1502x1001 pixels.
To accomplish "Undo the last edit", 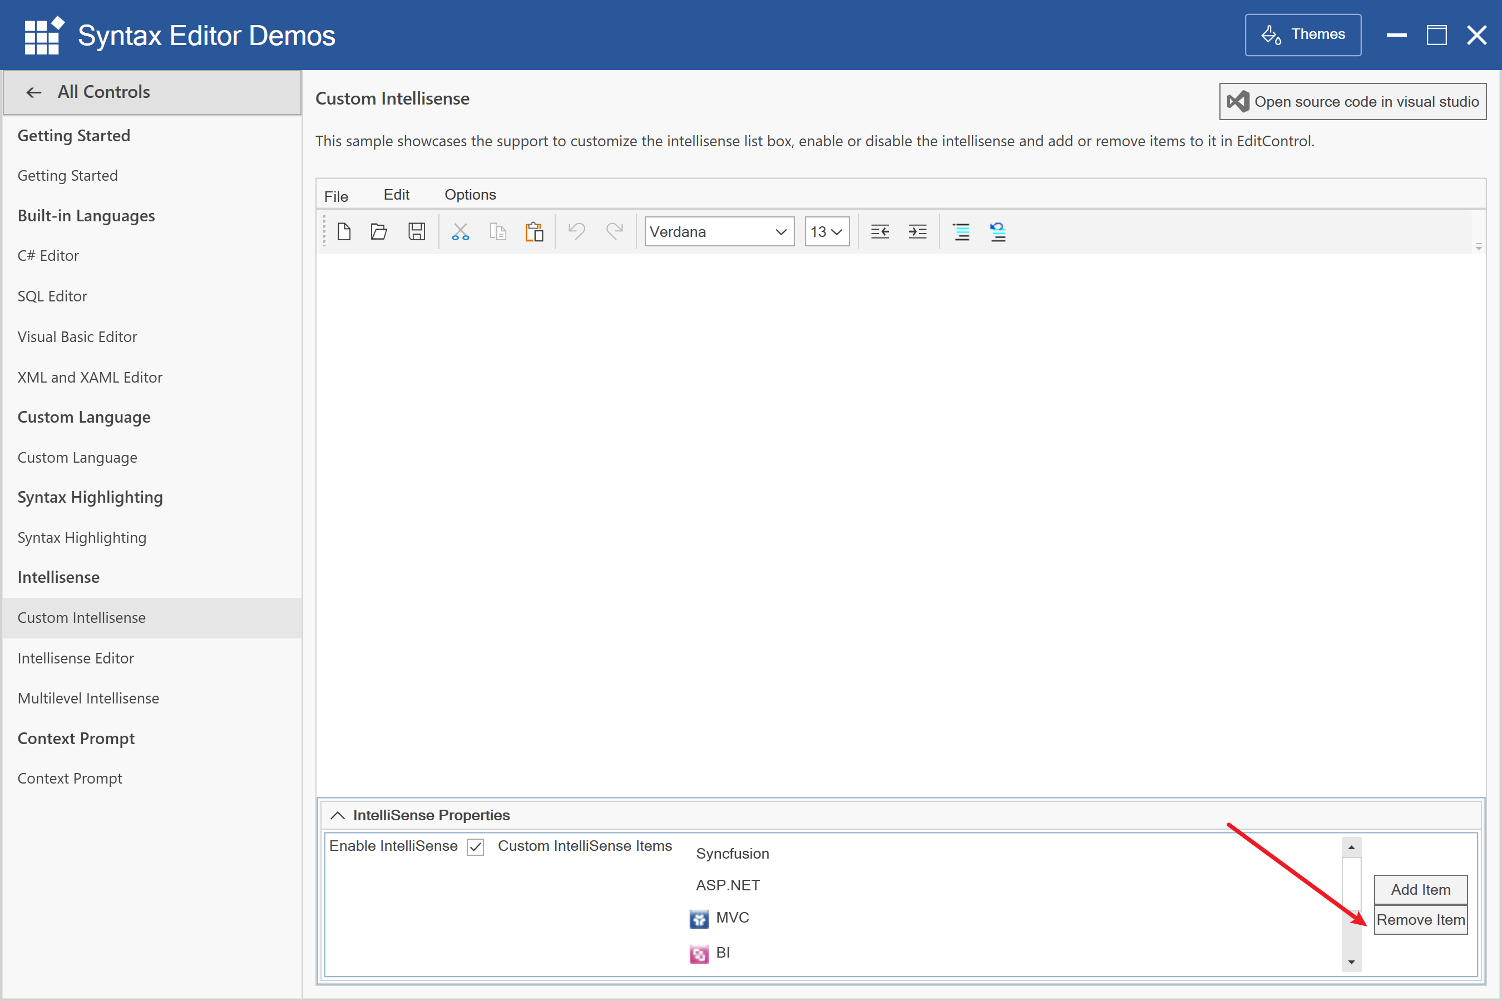I will 577,231.
